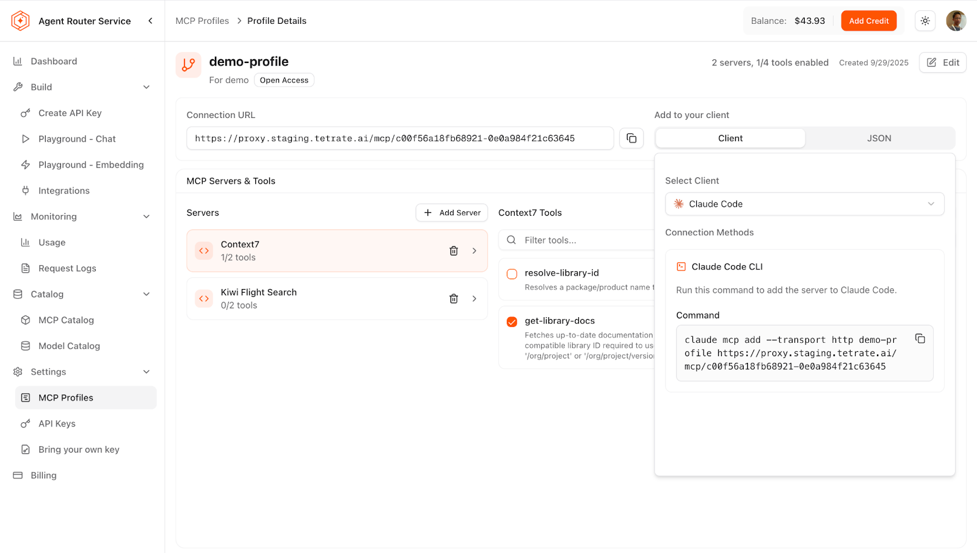Enable the resolve-library-id tool checkbox
This screenshot has width=977, height=553.
[x=512, y=274]
